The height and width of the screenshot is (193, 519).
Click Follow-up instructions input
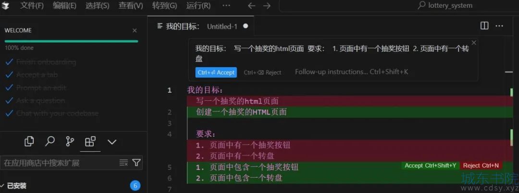click(351, 72)
